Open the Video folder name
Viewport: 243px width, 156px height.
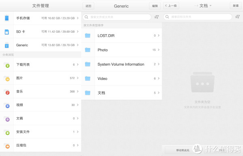(102, 79)
